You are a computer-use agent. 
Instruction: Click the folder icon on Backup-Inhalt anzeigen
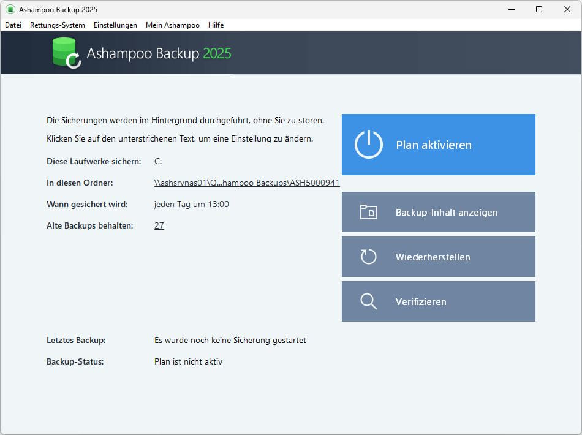[x=368, y=211]
